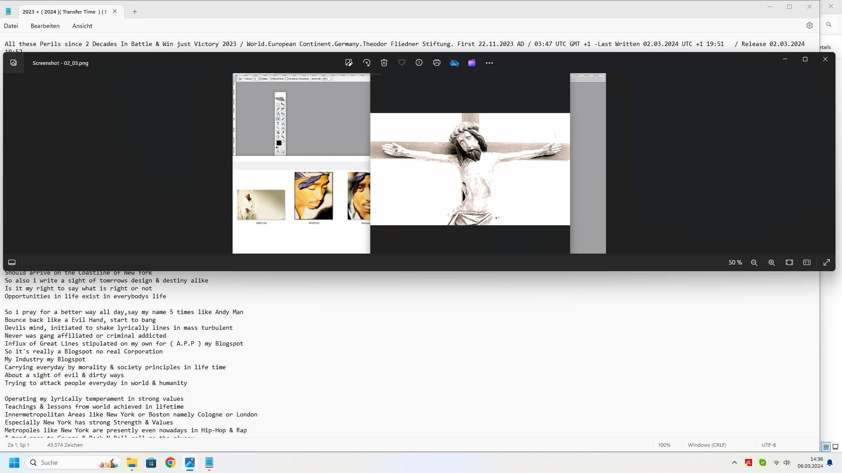Click line 'Never was gang affiliated or criminal addicted'
The height and width of the screenshot is (473, 842).
tap(86, 335)
